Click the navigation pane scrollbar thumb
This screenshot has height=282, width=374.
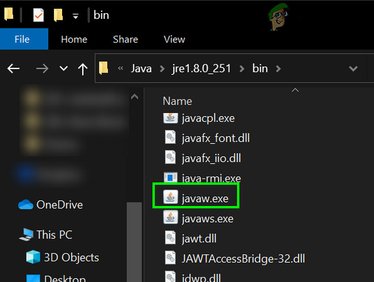pos(134,242)
